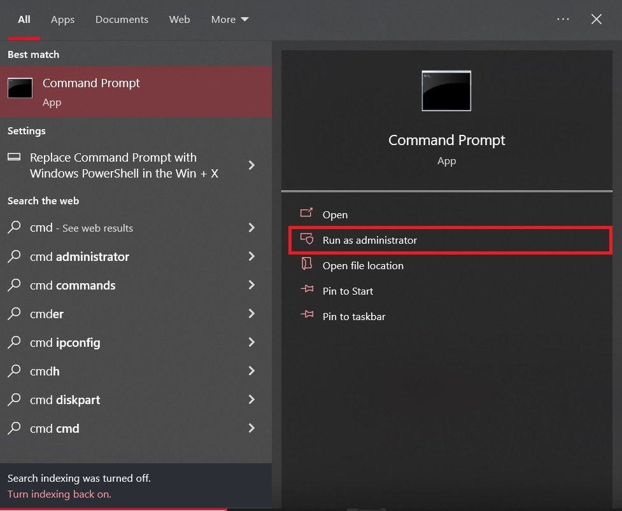622x511 pixels.
Task: Click the large Command Prompt preview thumbnail
Action: tap(446, 91)
